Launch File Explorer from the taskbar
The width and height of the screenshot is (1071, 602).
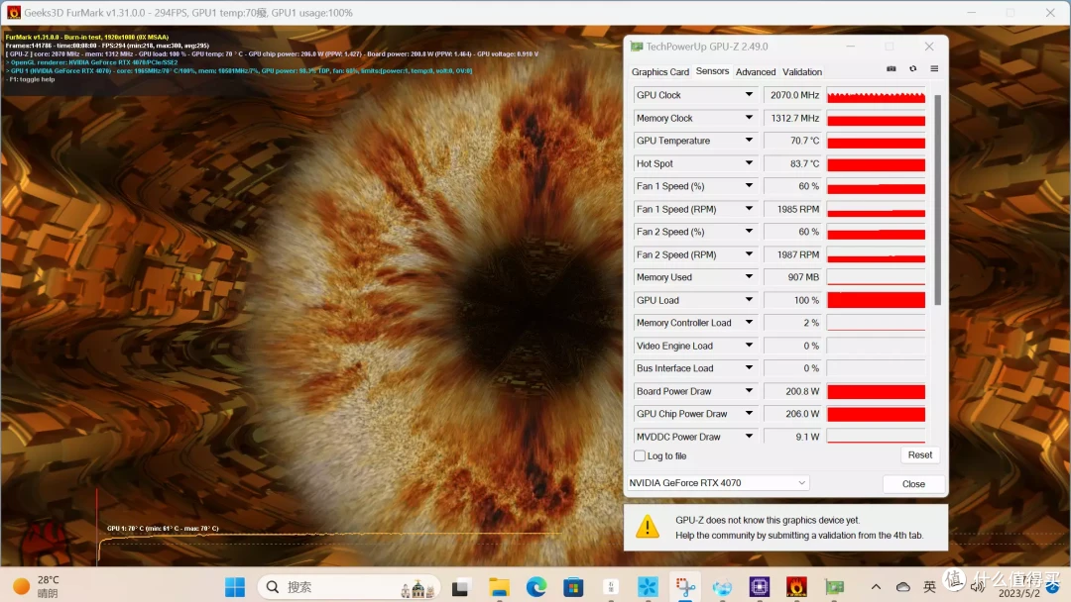499,586
